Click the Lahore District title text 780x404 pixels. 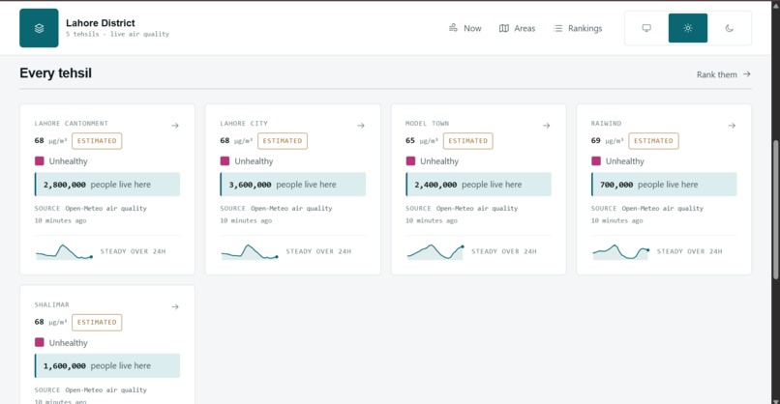(x=101, y=23)
